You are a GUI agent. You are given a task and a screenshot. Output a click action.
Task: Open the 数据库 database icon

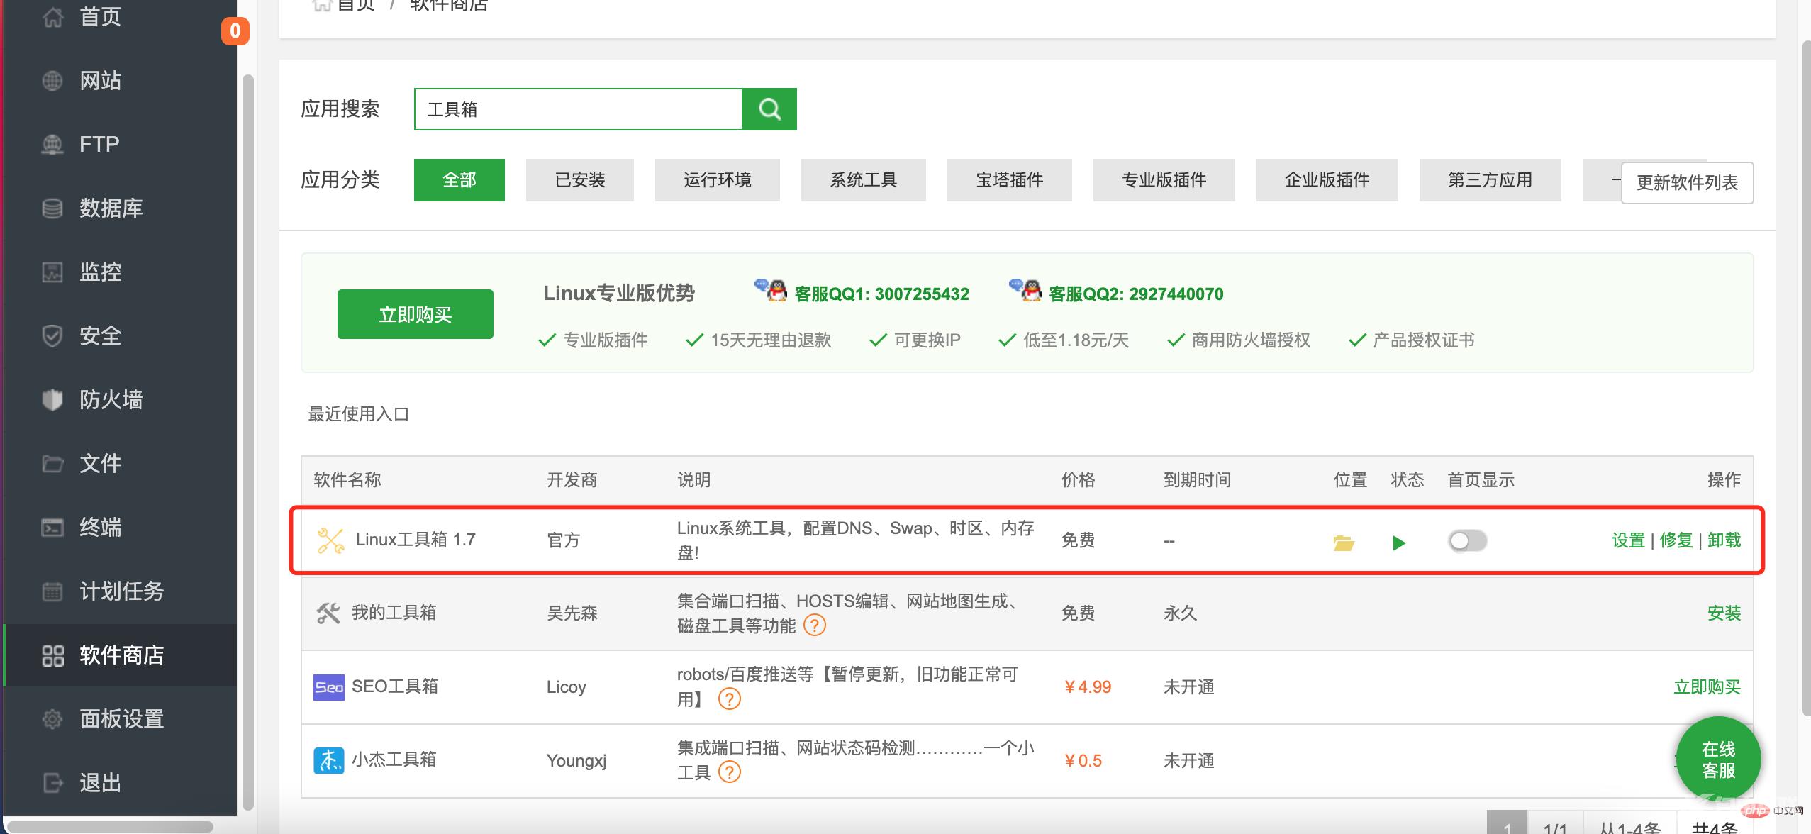click(x=52, y=208)
